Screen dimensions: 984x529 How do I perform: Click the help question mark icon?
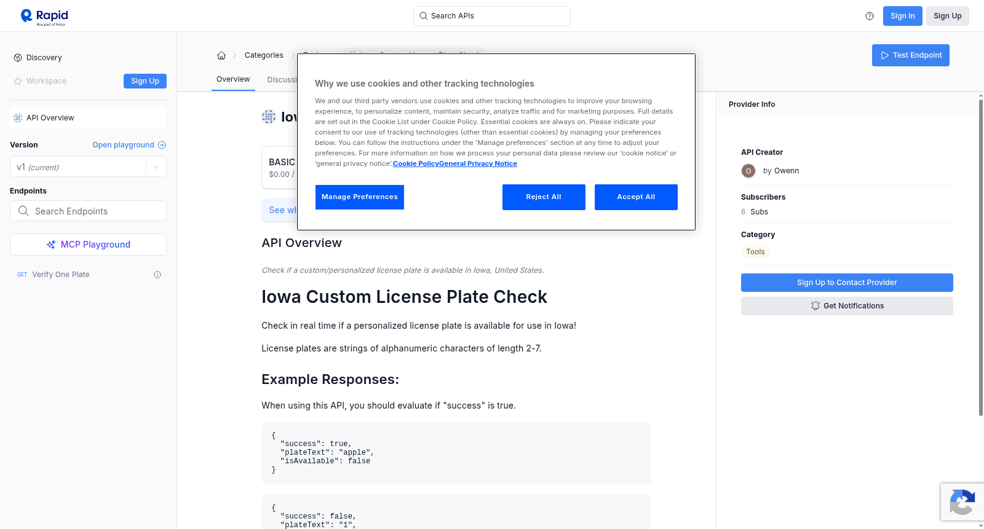tap(870, 16)
